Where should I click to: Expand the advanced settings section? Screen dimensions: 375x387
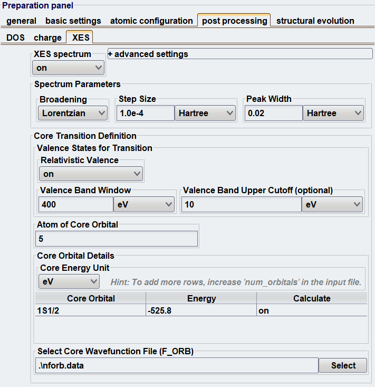(x=240, y=54)
